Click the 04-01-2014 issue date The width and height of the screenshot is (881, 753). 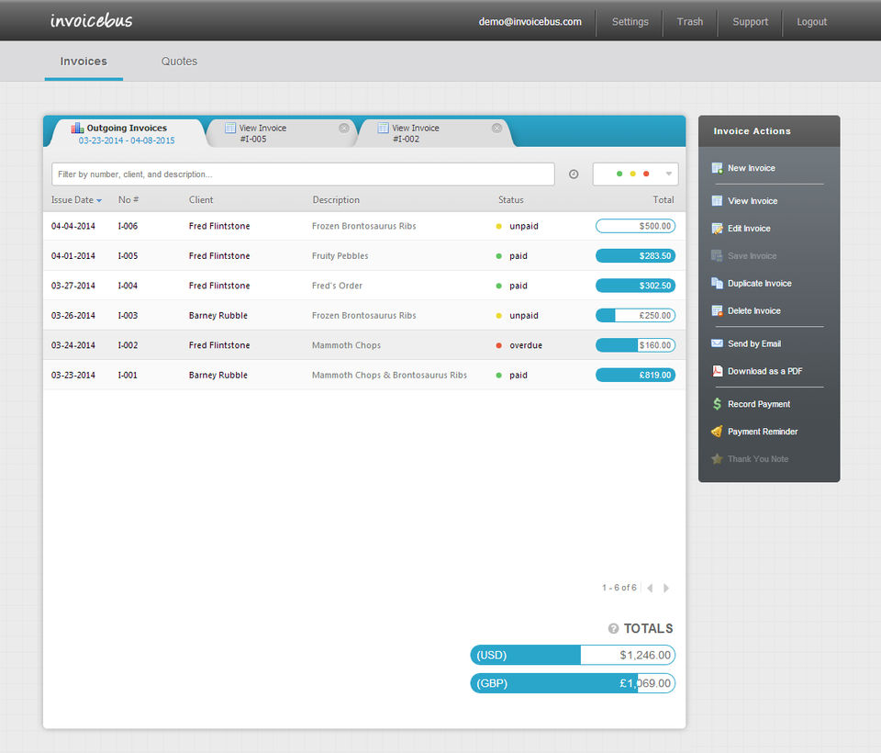[x=73, y=256]
